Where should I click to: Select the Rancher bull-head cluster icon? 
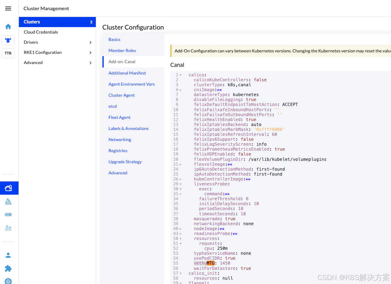tap(8, 40)
